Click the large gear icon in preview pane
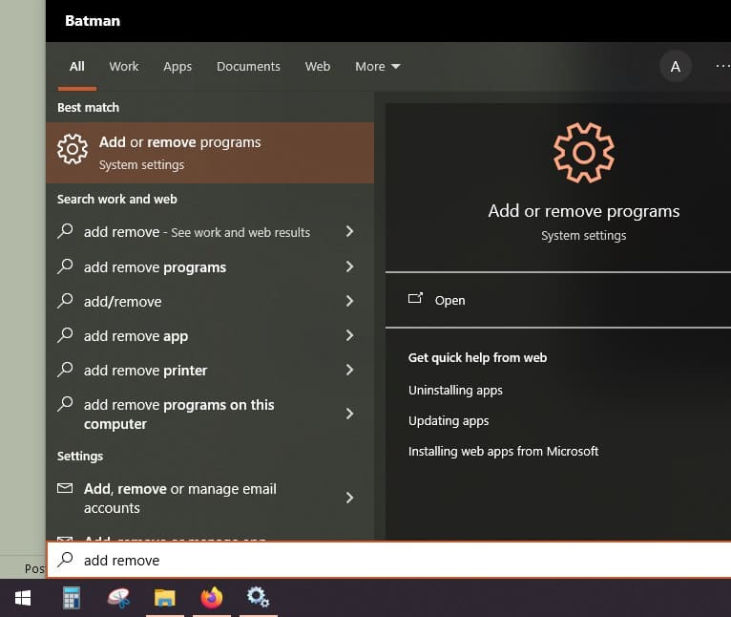 coord(584,153)
